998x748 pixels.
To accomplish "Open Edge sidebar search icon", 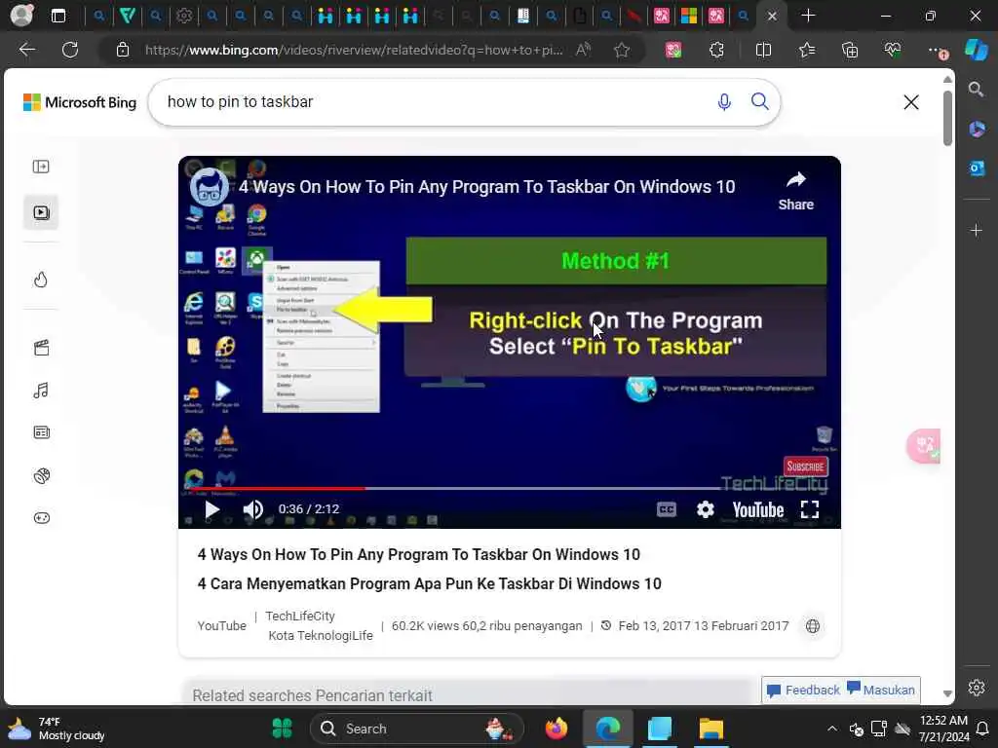I will coord(976,90).
